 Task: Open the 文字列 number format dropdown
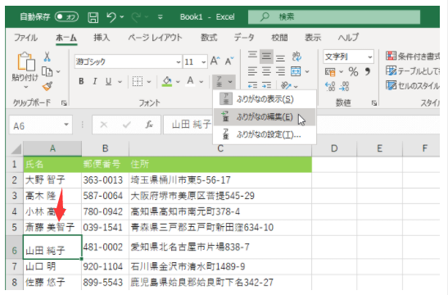pyautogui.click(x=369, y=57)
